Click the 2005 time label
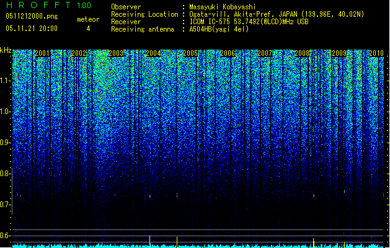 tap(190, 53)
